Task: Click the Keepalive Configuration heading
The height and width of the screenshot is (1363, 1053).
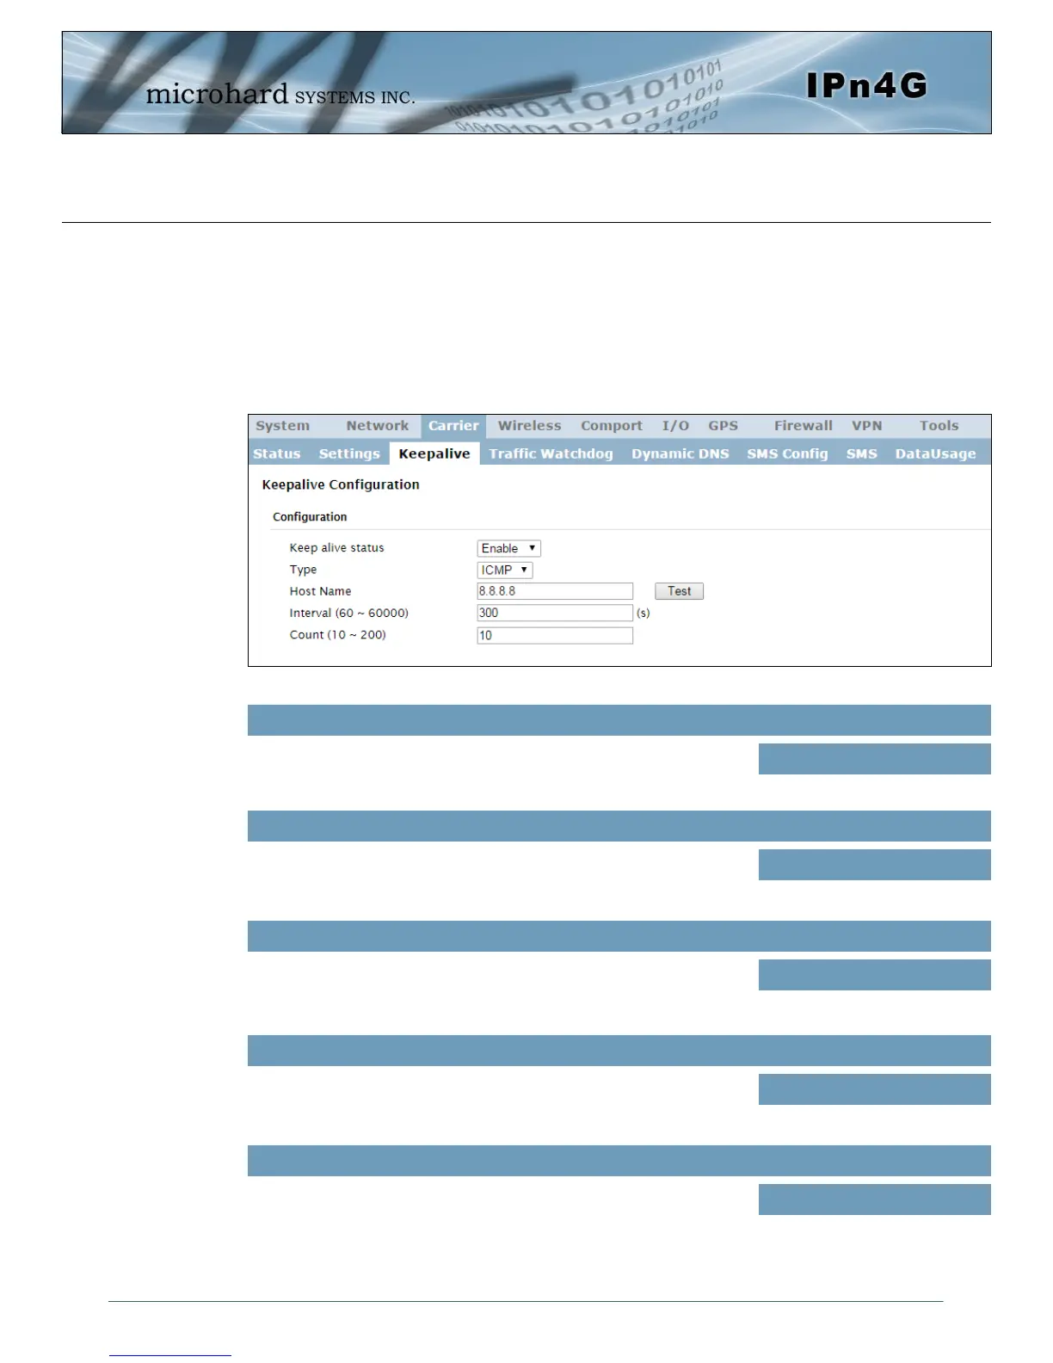Action: click(341, 484)
